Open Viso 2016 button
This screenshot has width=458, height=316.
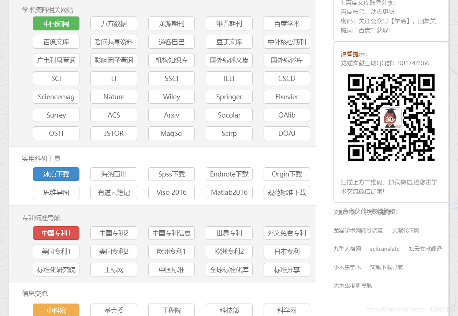point(171,192)
